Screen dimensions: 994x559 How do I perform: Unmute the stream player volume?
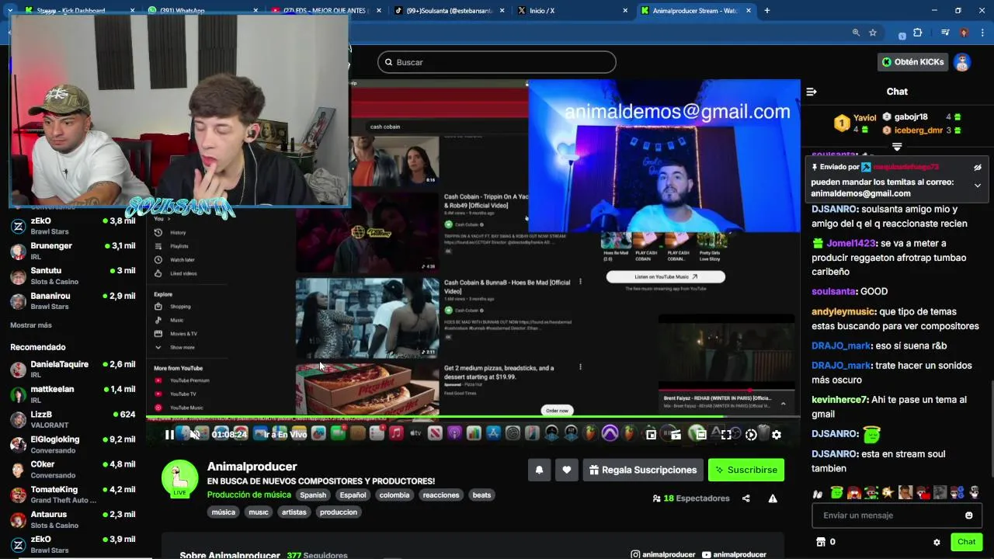tap(195, 435)
